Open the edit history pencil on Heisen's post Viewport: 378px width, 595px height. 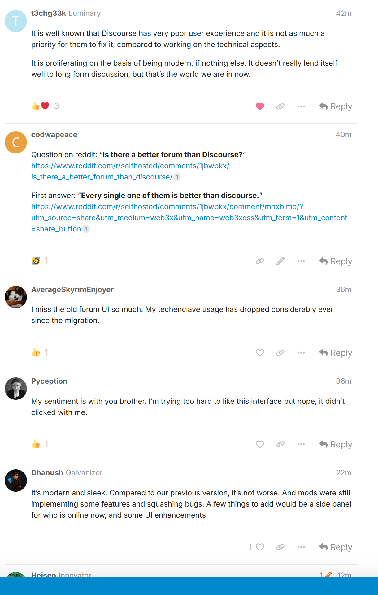click(x=326, y=575)
